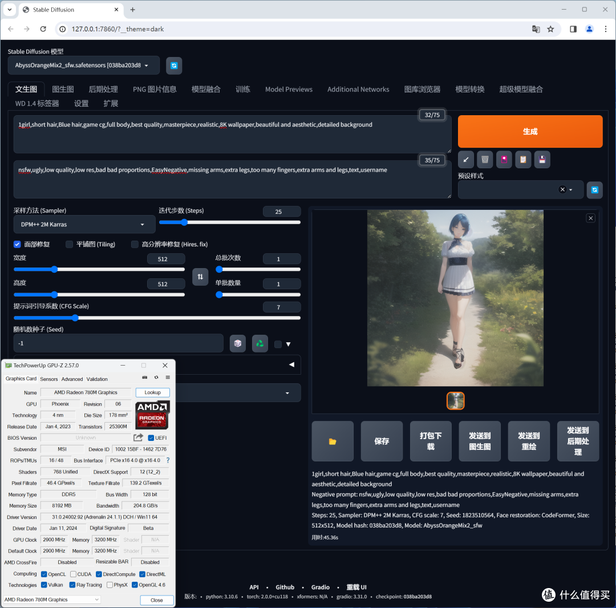
Task: Close the generated image preview
Action: point(590,218)
